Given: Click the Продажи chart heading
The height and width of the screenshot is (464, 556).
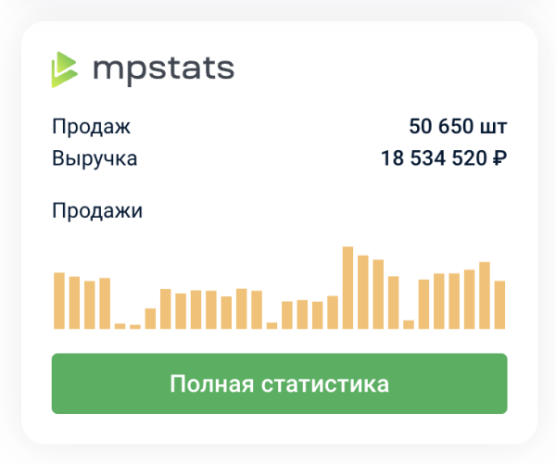Looking at the screenshot, I should (x=97, y=210).
